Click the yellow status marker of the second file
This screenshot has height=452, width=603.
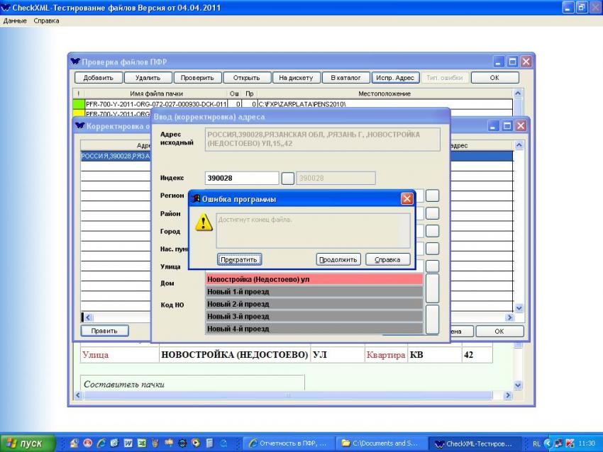click(x=79, y=113)
